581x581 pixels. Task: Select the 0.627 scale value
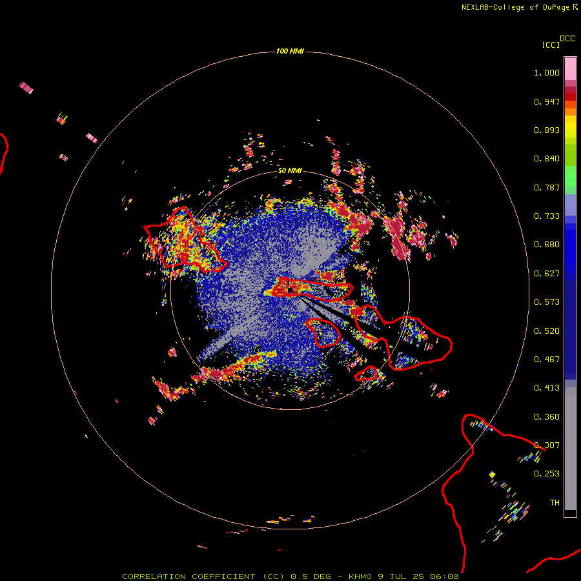547,274
